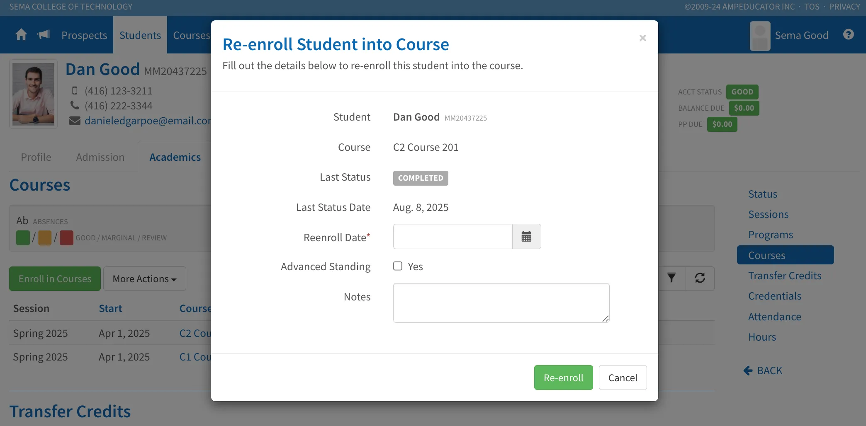
Task: Open the Prospects menu item
Action: (x=84, y=35)
